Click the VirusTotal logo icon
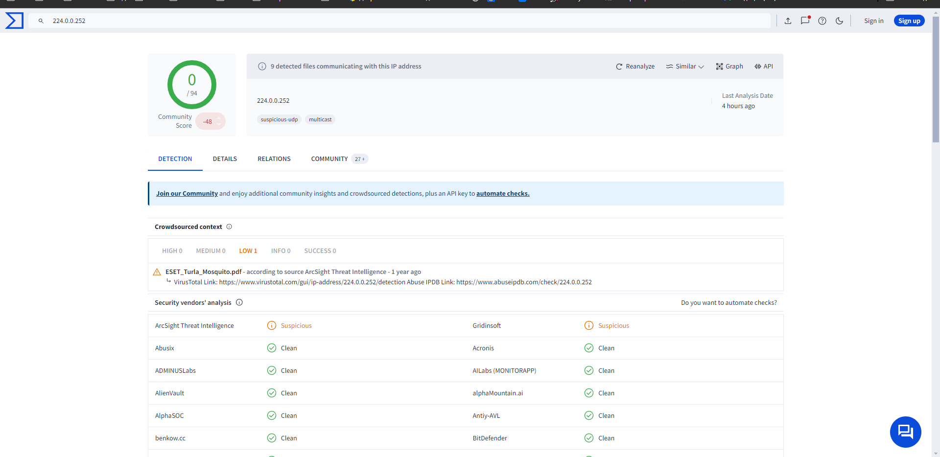 [x=14, y=21]
